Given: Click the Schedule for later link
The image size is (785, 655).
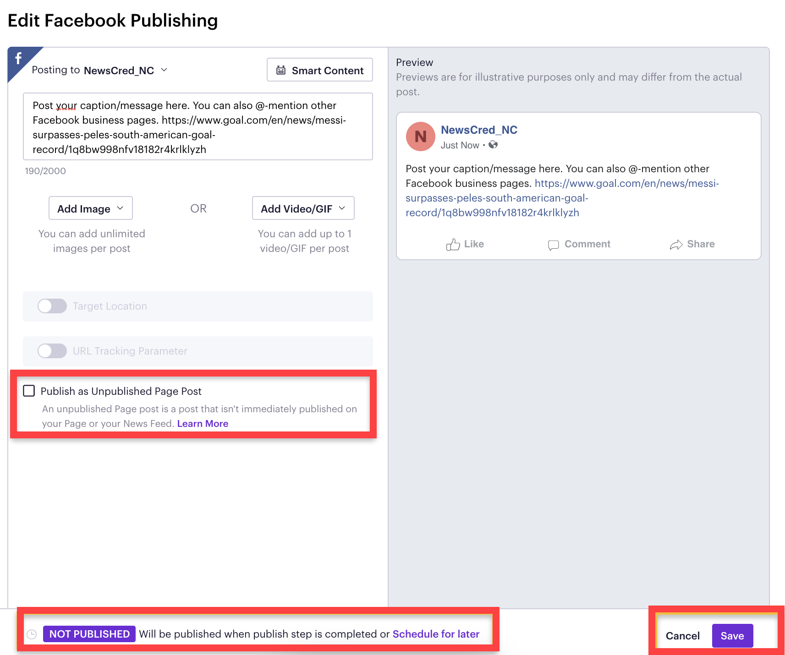Looking at the screenshot, I should pyautogui.click(x=436, y=634).
